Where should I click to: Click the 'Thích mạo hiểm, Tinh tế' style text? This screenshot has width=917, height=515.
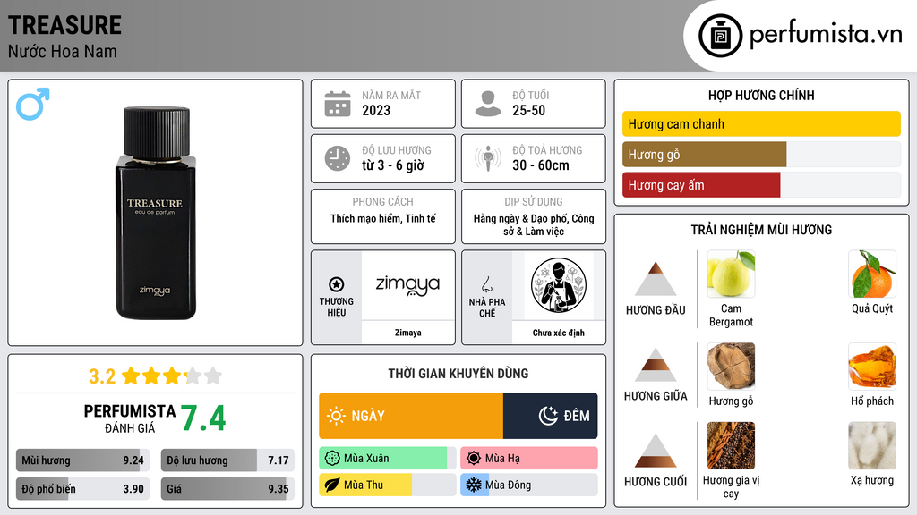click(383, 218)
